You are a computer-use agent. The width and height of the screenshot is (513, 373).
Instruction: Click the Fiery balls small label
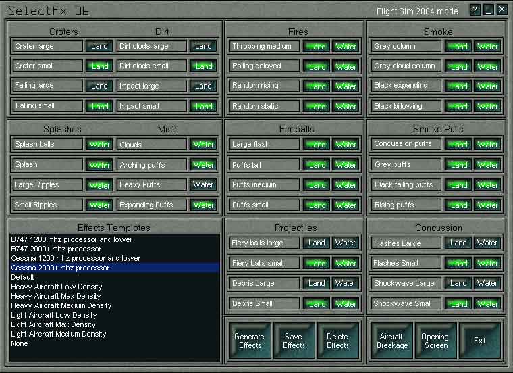[x=264, y=263]
